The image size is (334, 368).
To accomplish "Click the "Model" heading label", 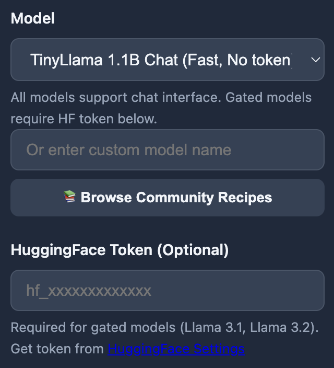I will pyautogui.click(x=33, y=18).
